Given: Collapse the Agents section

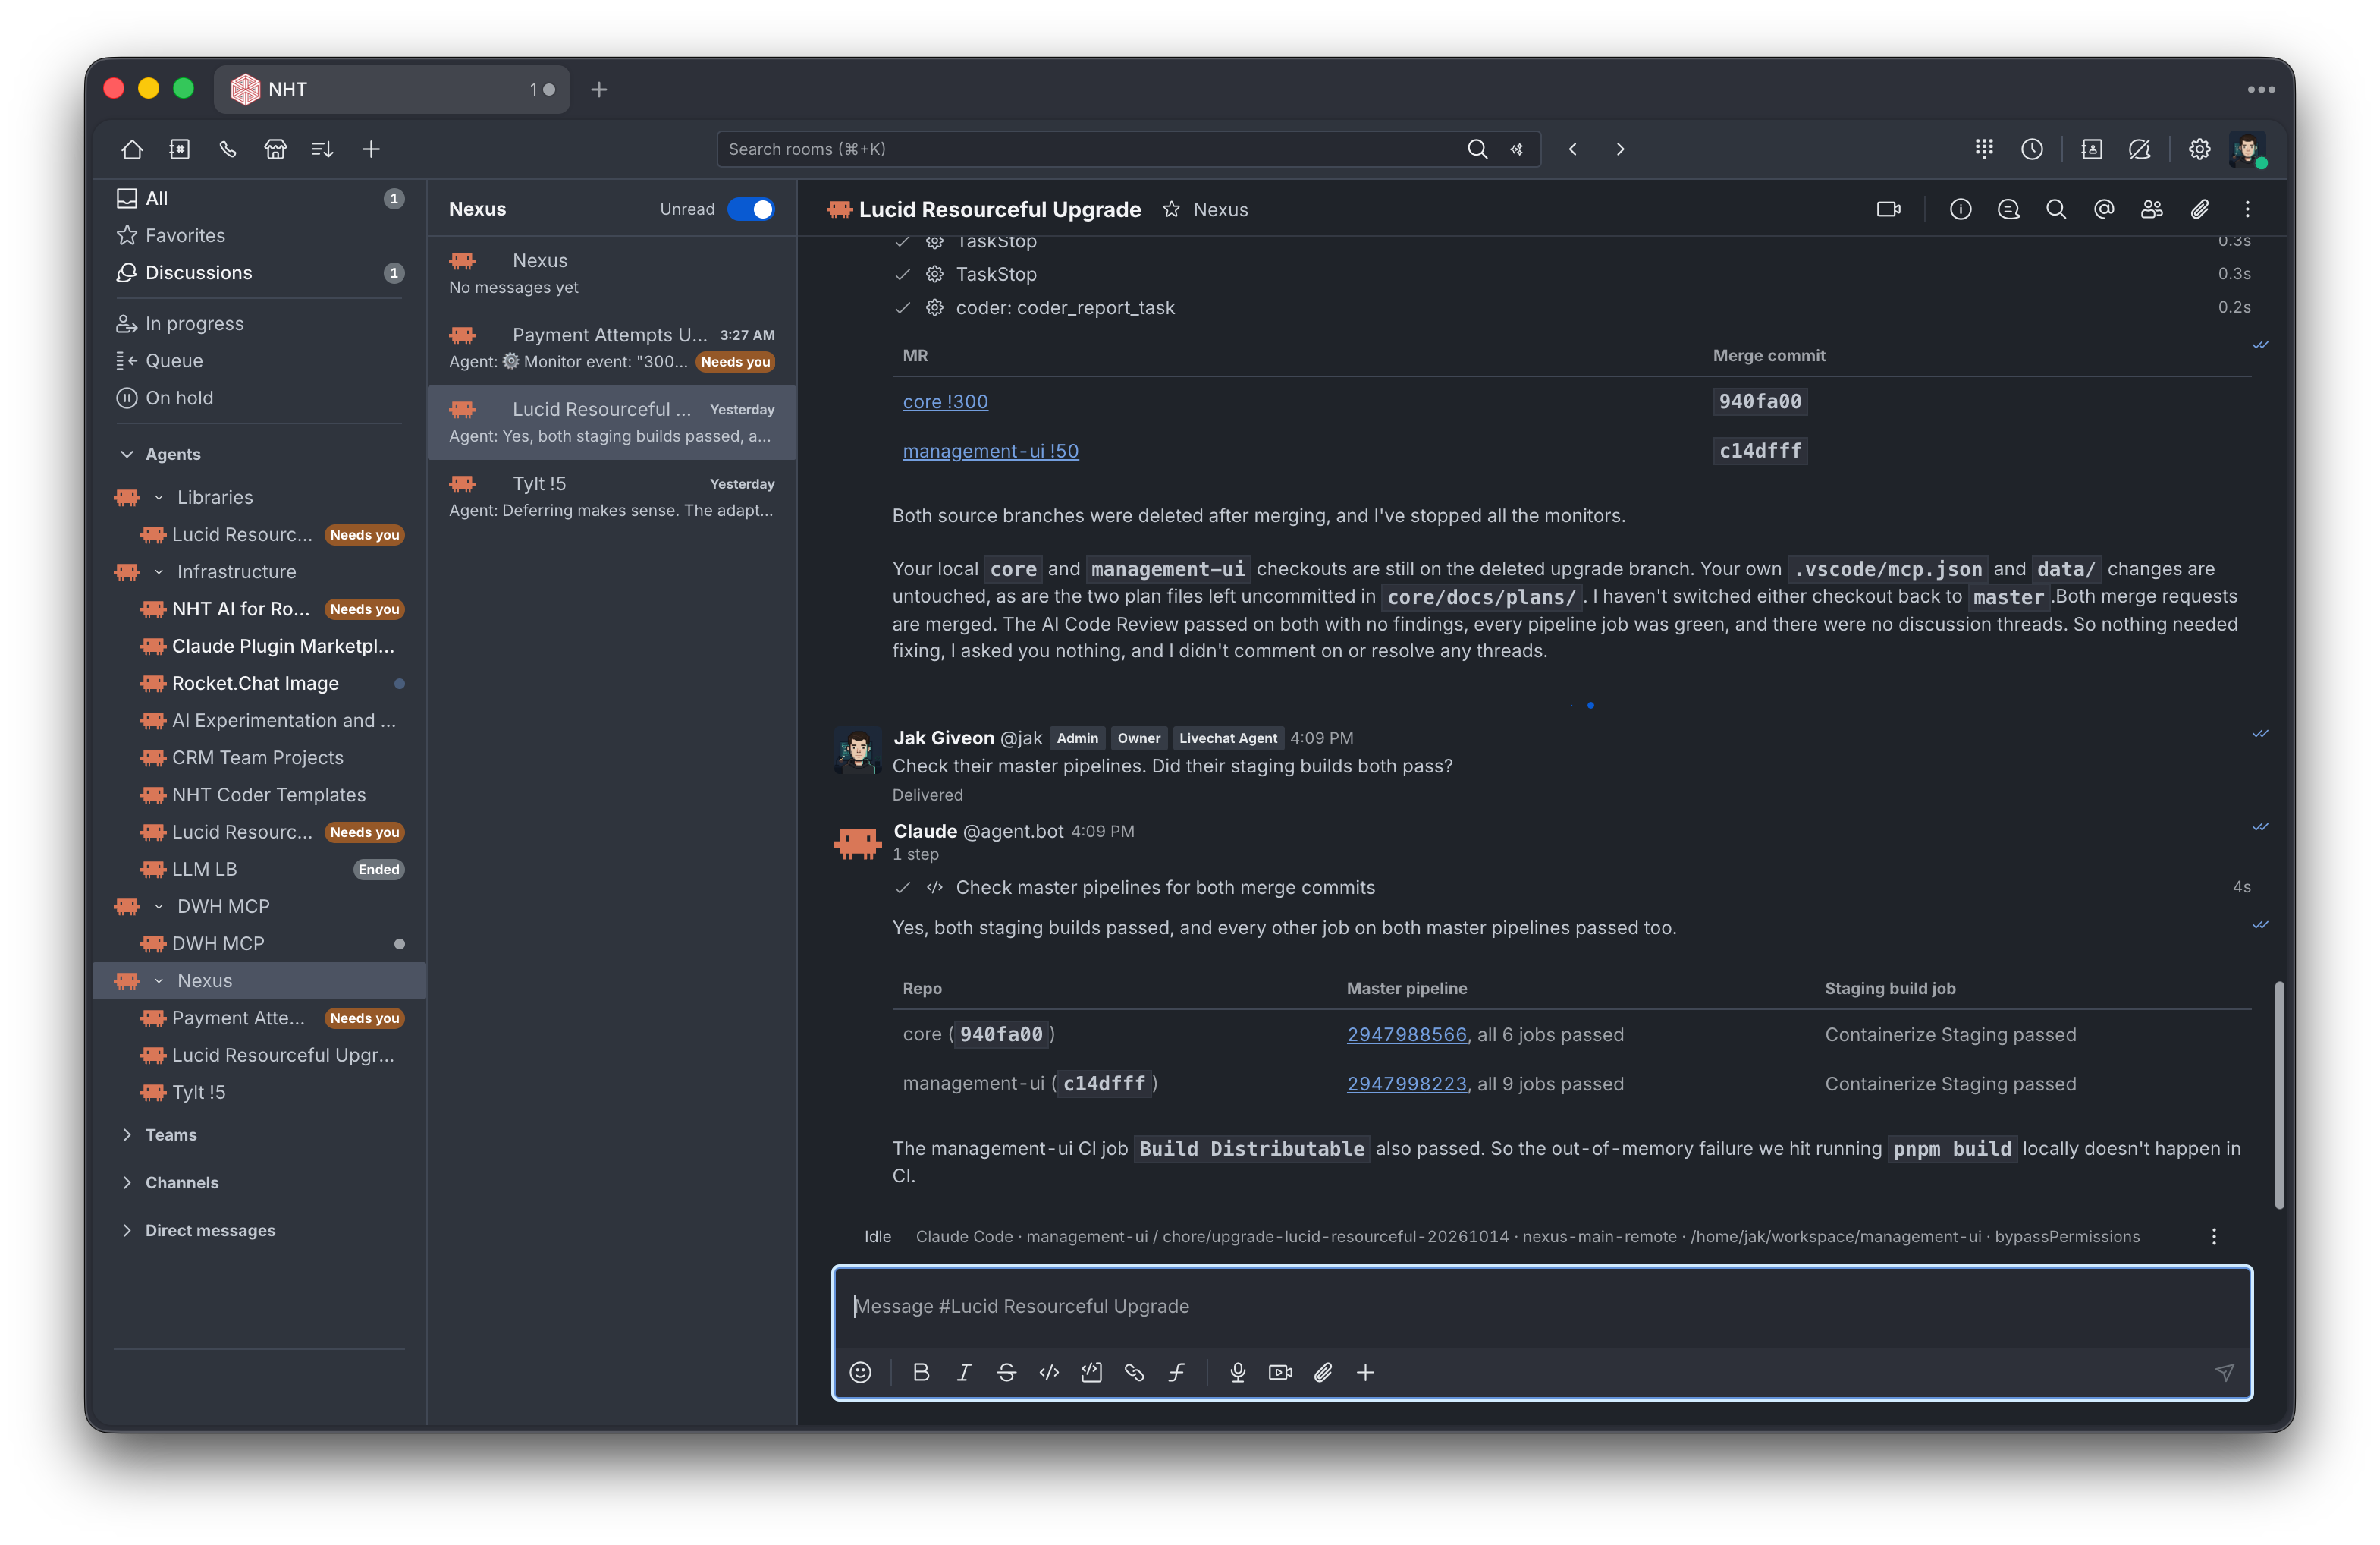Looking at the screenshot, I should pyautogui.click(x=127, y=455).
